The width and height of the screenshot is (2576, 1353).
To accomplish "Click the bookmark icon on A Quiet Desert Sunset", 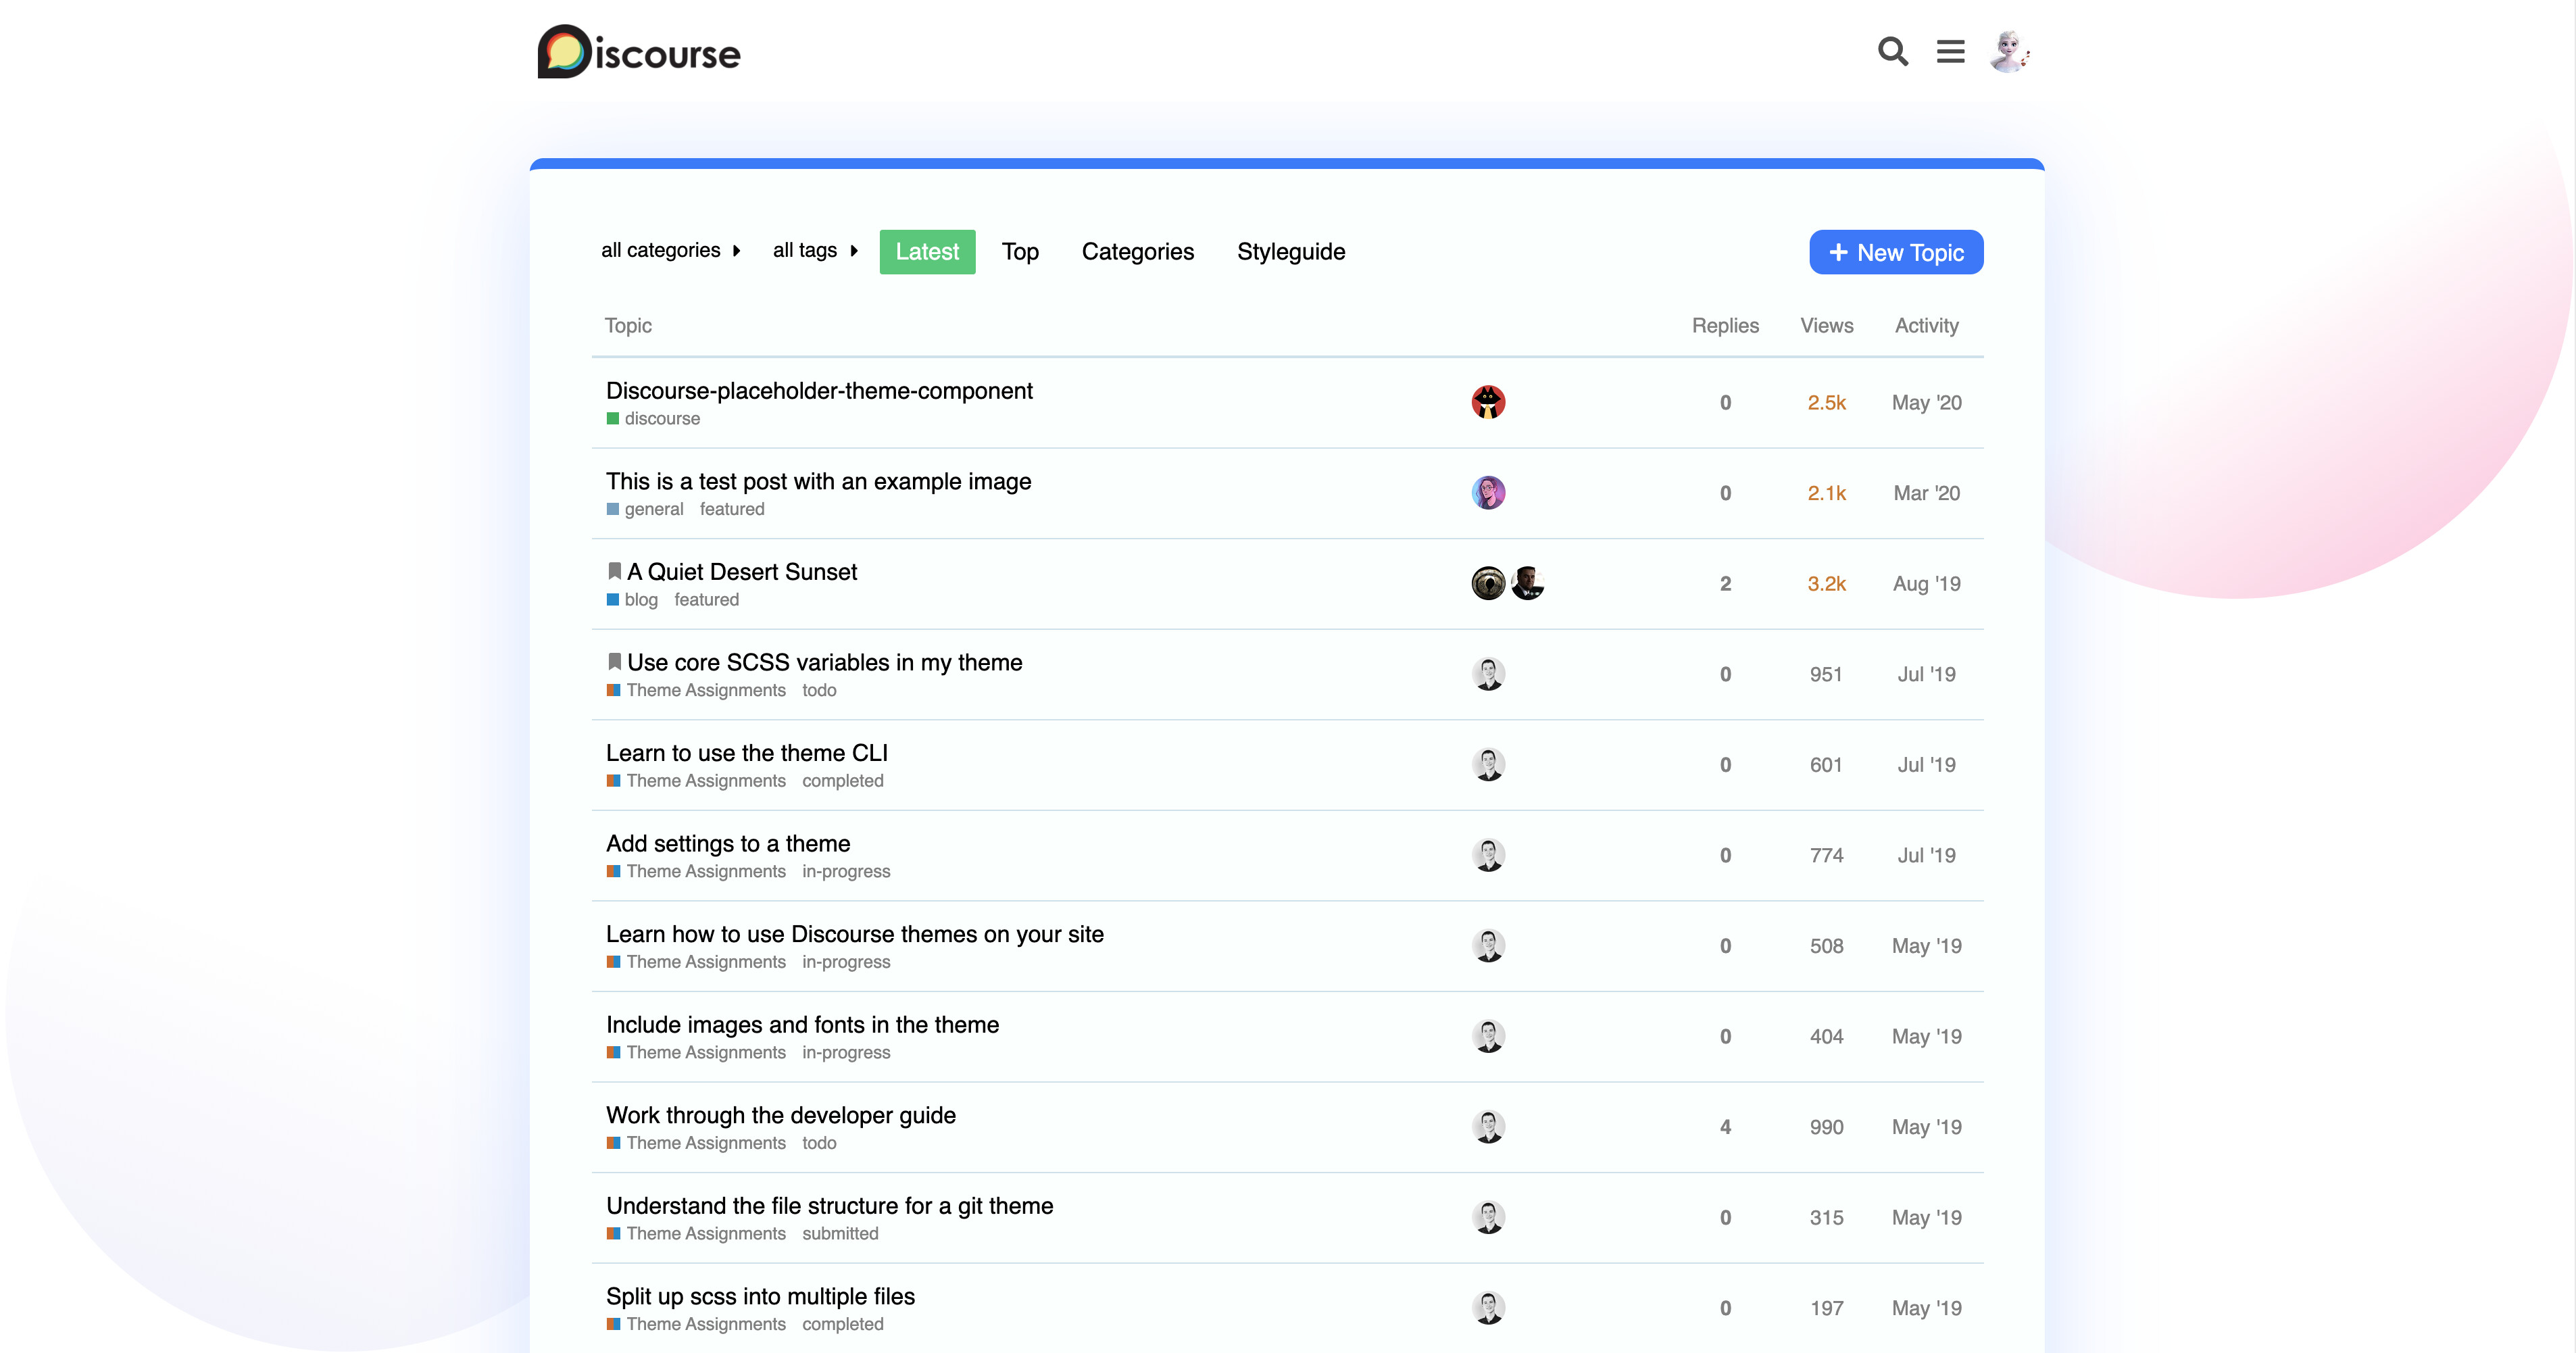I will pyautogui.click(x=614, y=571).
